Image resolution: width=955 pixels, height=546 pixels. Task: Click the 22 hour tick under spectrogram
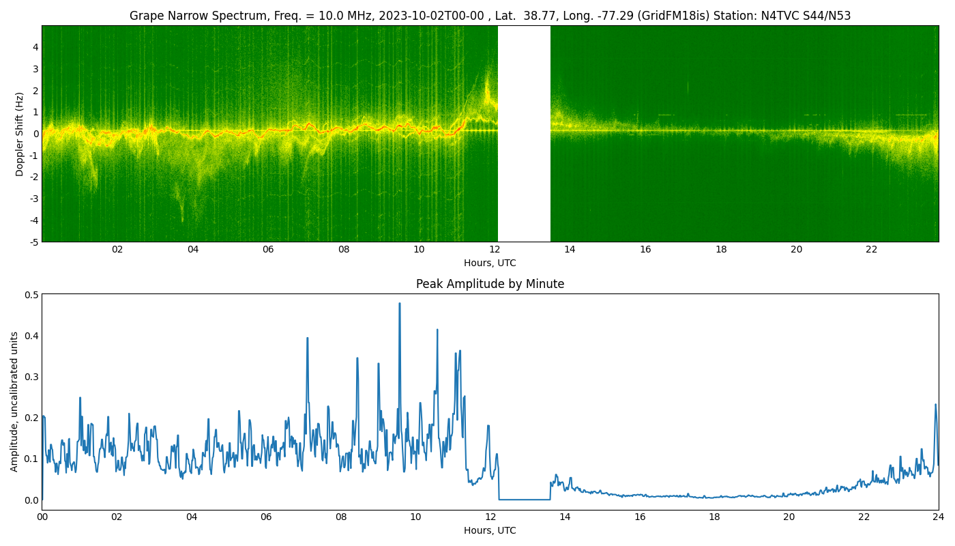pos(871,250)
